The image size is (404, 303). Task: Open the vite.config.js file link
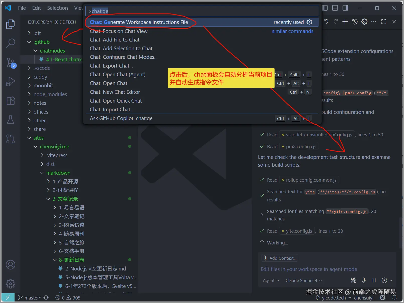click(x=297, y=231)
